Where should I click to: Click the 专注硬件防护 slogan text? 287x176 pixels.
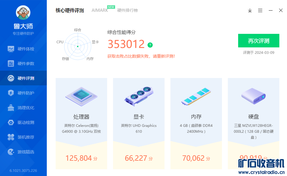(23, 34)
